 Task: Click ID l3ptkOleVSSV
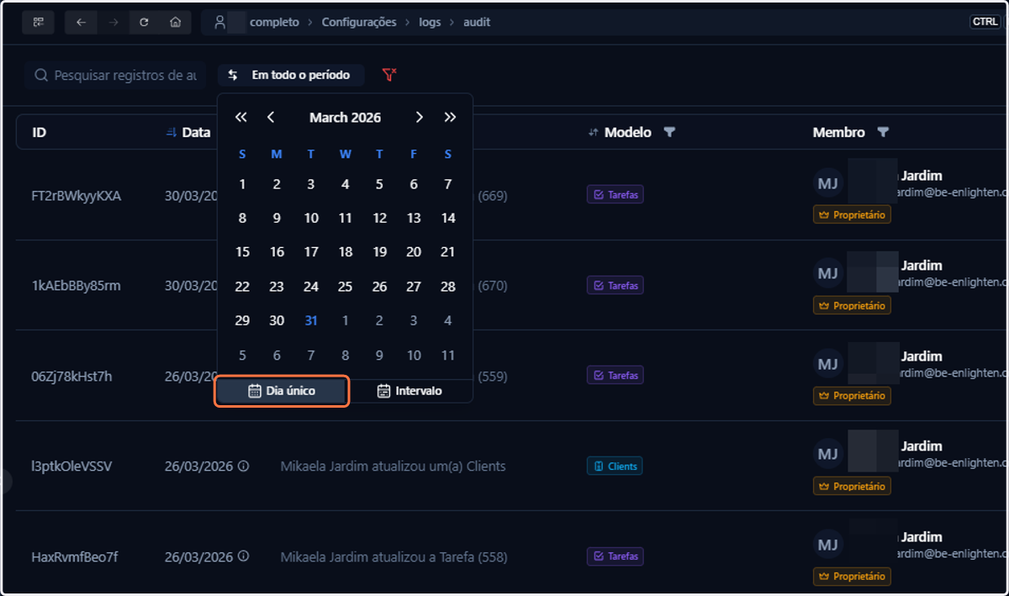71,466
